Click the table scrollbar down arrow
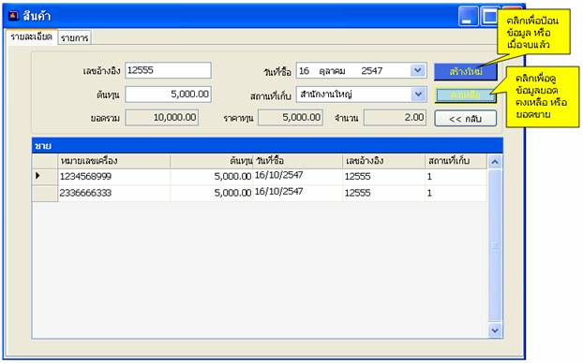Image resolution: width=583 pixels, height=363 pixels. 495,330
